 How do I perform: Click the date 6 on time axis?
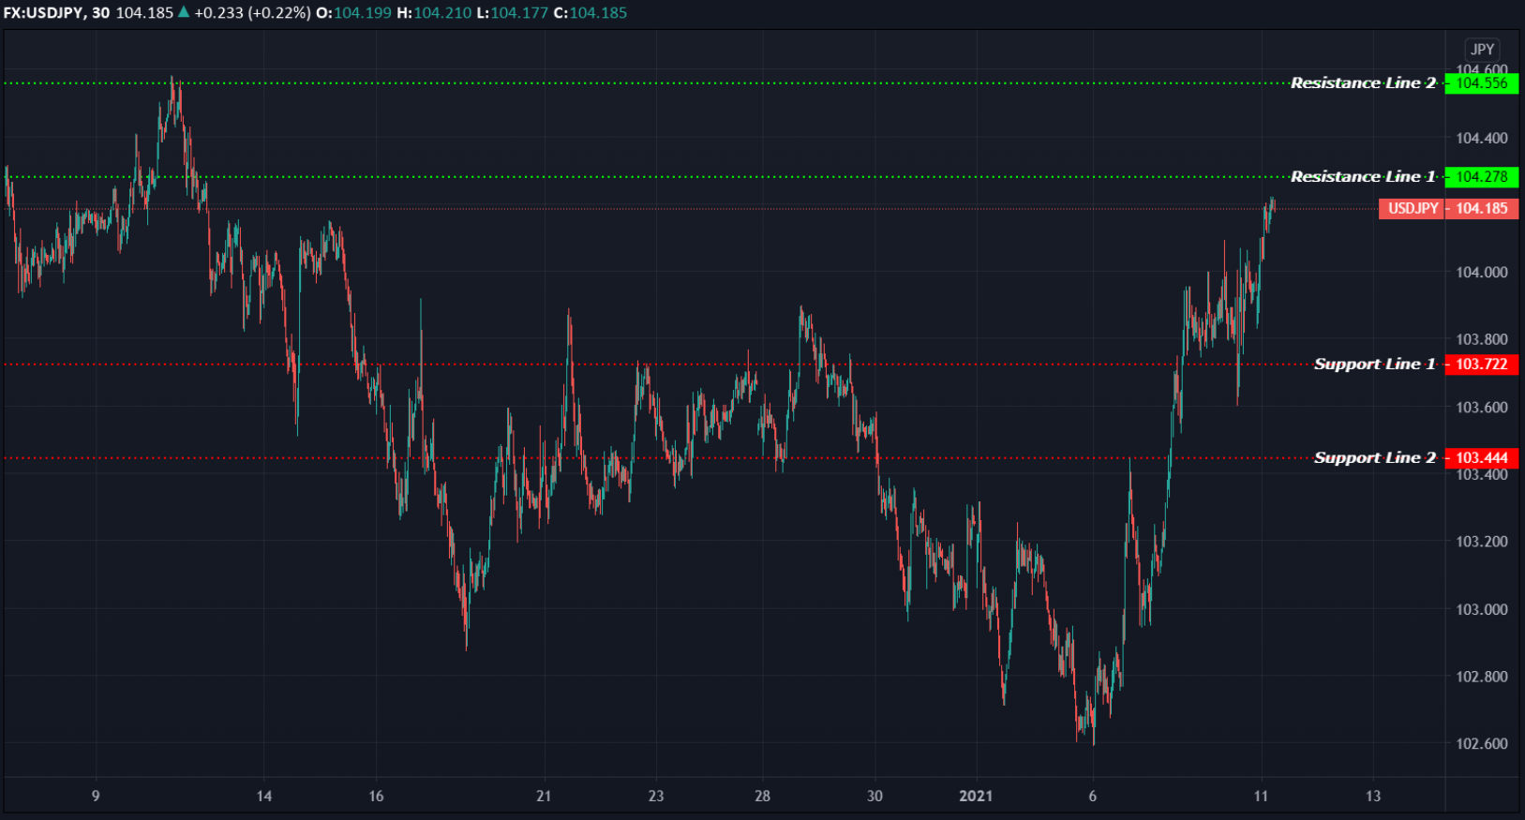click(x=1093, y=796)
